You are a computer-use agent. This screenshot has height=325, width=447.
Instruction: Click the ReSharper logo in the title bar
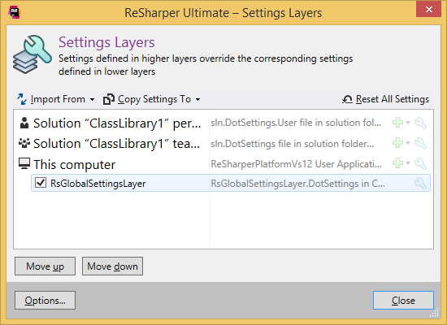[15, 12]
